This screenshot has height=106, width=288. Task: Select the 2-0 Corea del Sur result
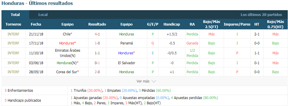(x=97, y=72)
